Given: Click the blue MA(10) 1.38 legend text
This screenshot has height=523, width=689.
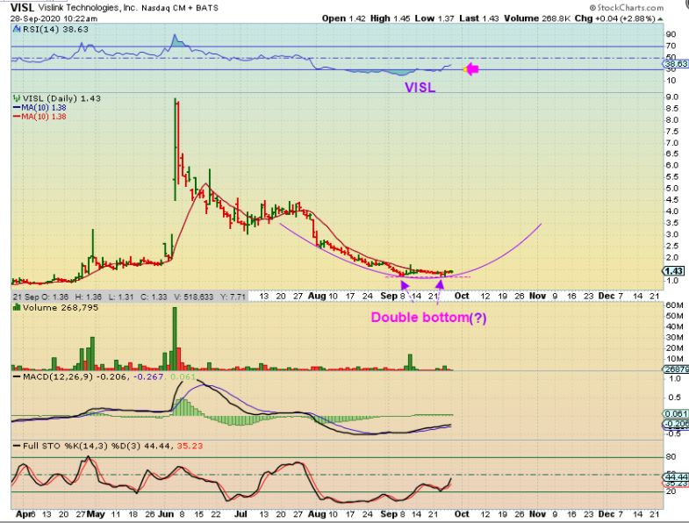Looking at the screenshot, I should pos(44,108).
